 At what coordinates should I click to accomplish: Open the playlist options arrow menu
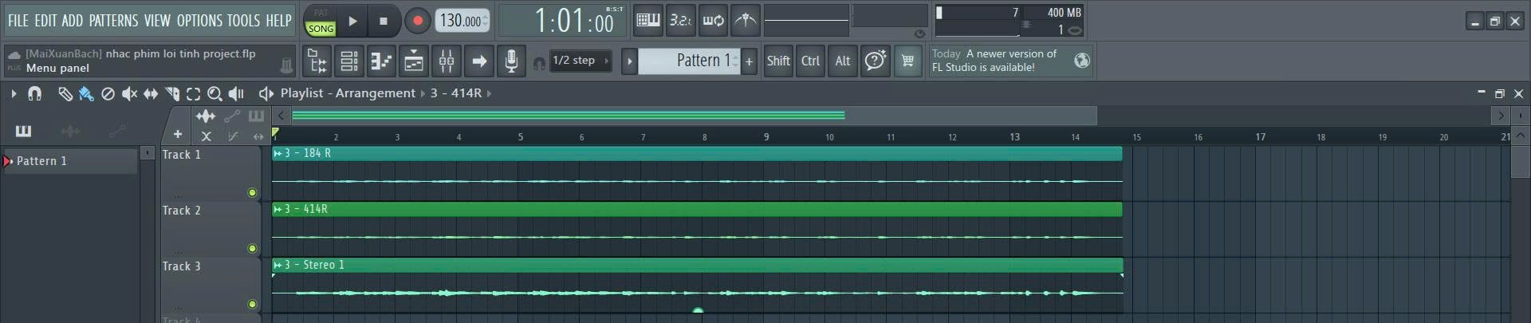click(x=14, y=94)
